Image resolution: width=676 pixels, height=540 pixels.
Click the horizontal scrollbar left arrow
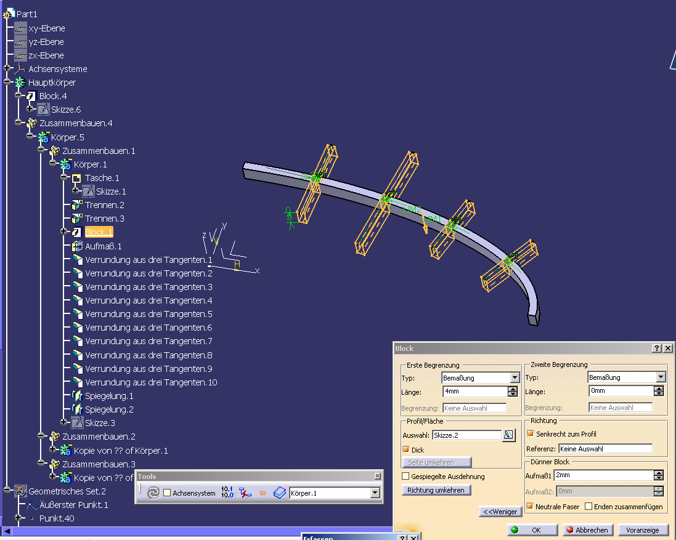[7, 531]
